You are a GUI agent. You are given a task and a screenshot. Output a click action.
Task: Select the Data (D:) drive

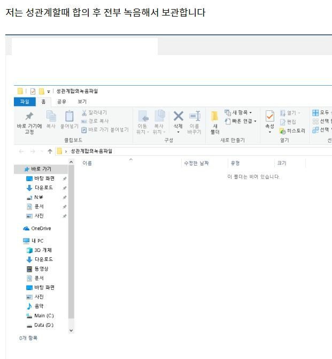(x=43, y=325)
